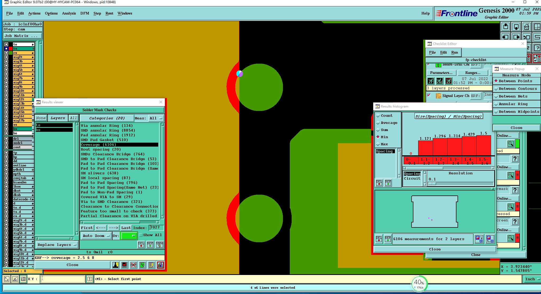Click the crossed-out REF icon

click(x=133, y=265)
